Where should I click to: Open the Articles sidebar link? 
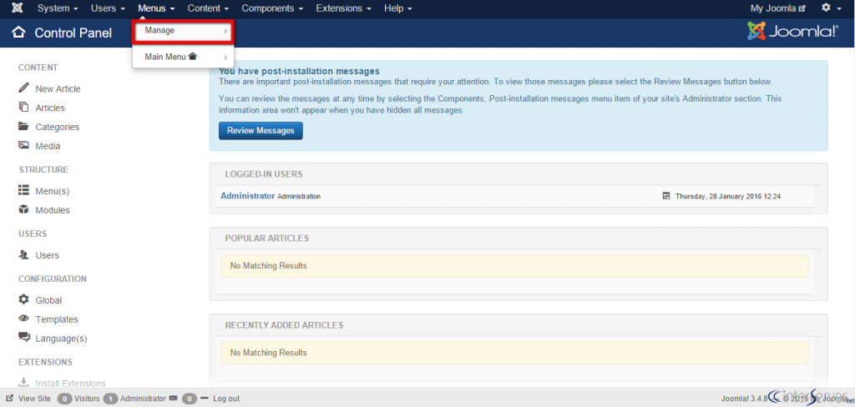click(50, 108)
